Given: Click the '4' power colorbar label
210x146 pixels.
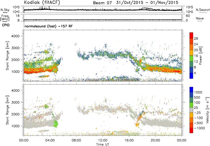Looking at the screenshot, I should (195, 73).
